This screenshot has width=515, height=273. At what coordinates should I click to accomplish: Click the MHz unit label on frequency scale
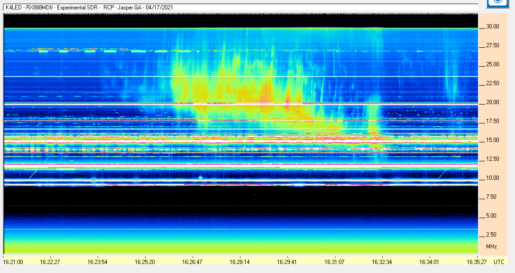point(492,245)
